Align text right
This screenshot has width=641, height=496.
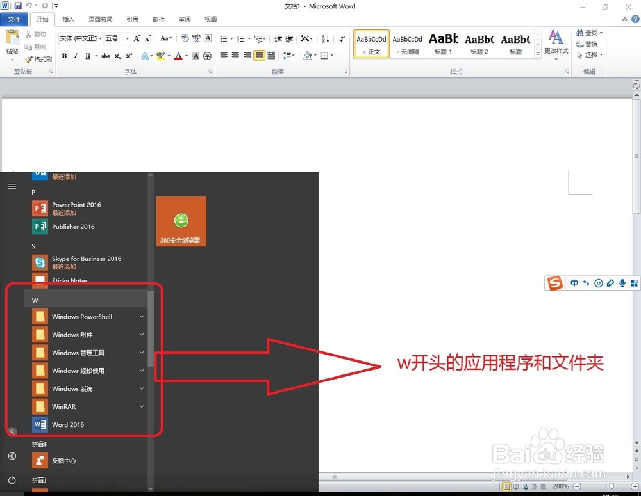247,56
